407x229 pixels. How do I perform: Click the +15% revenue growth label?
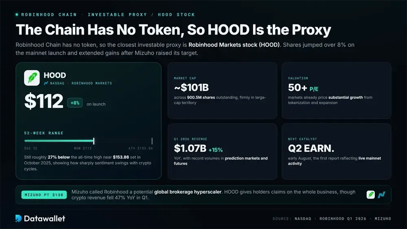[215, 150]
